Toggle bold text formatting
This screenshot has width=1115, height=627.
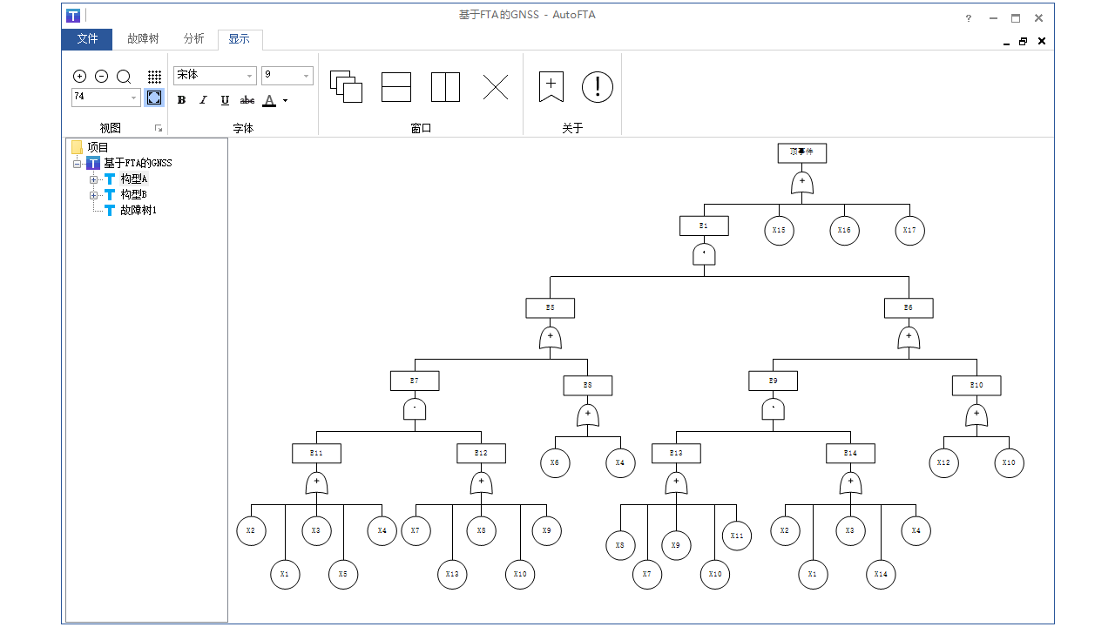click(x=181, y=100)
